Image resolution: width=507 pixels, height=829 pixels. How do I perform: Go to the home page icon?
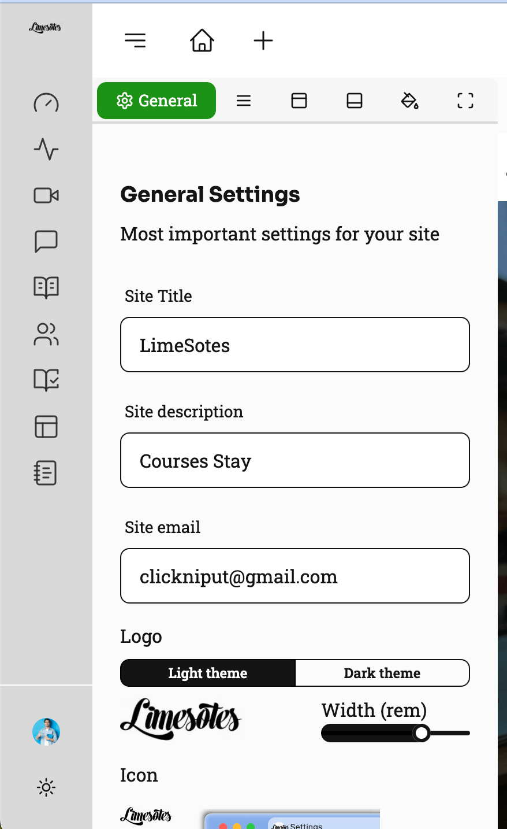coord(202,40)
